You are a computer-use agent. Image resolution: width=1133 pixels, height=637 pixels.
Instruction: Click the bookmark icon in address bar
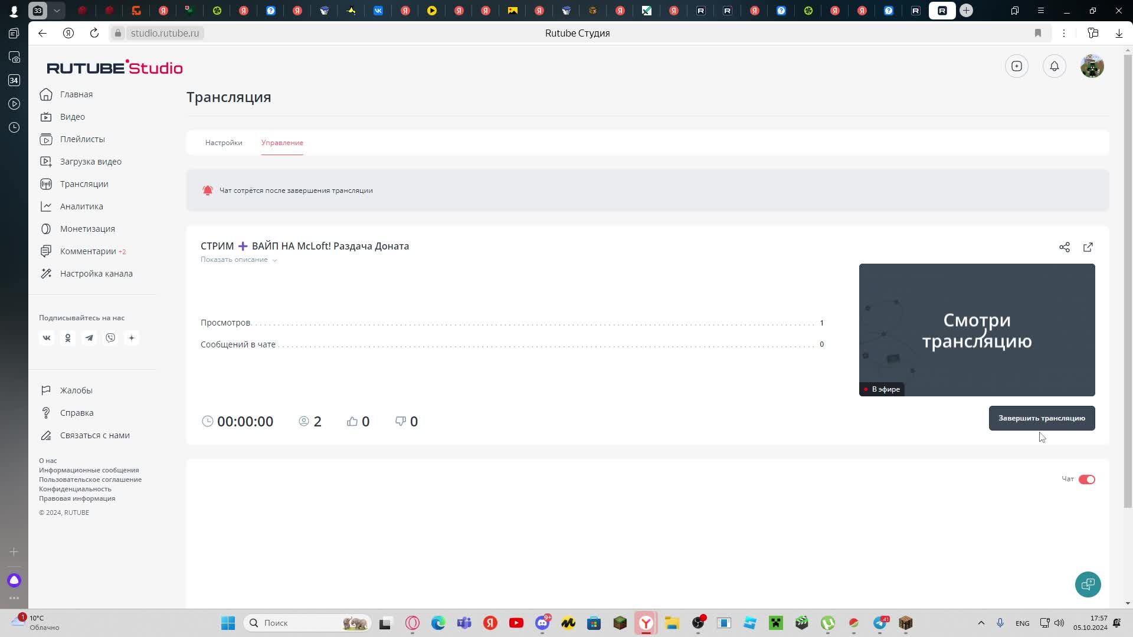(x=1038, y=33)
